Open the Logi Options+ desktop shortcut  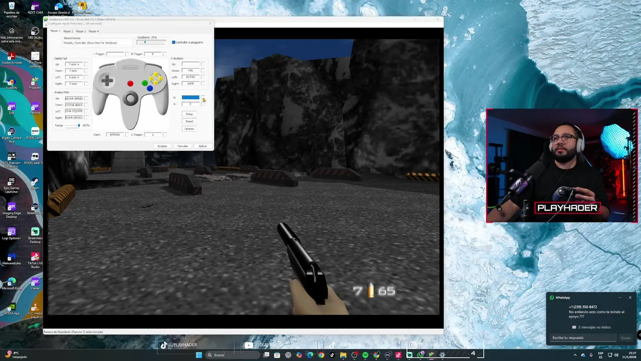point(12,233)
